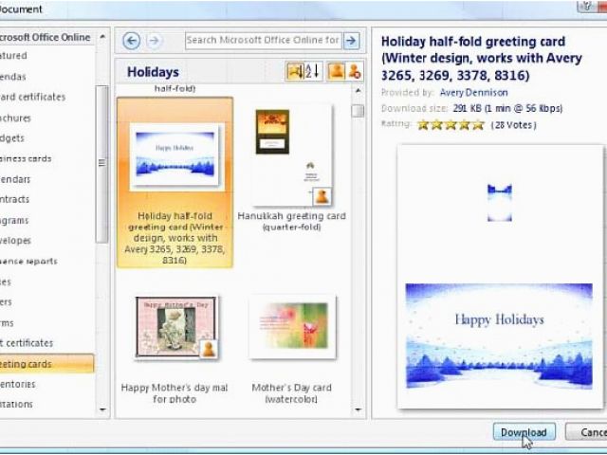Open Calendars category

pyautogui.click(x=15, y=179)
